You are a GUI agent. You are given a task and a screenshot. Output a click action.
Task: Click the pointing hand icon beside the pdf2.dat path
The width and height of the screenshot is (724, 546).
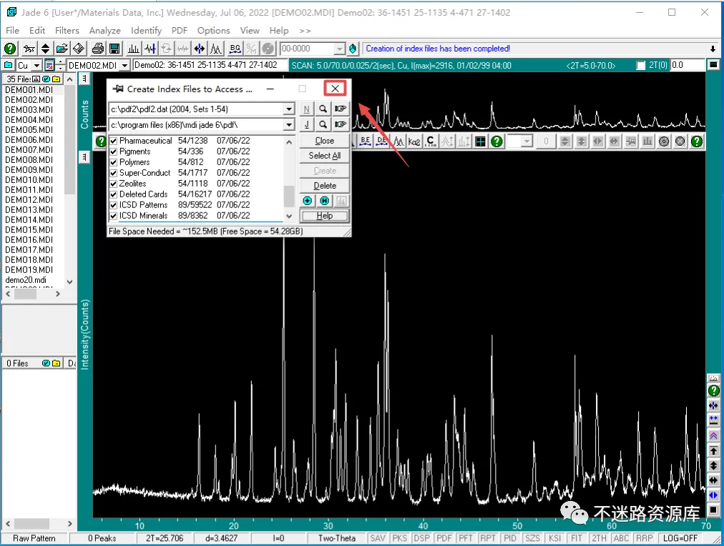point(341,109)
